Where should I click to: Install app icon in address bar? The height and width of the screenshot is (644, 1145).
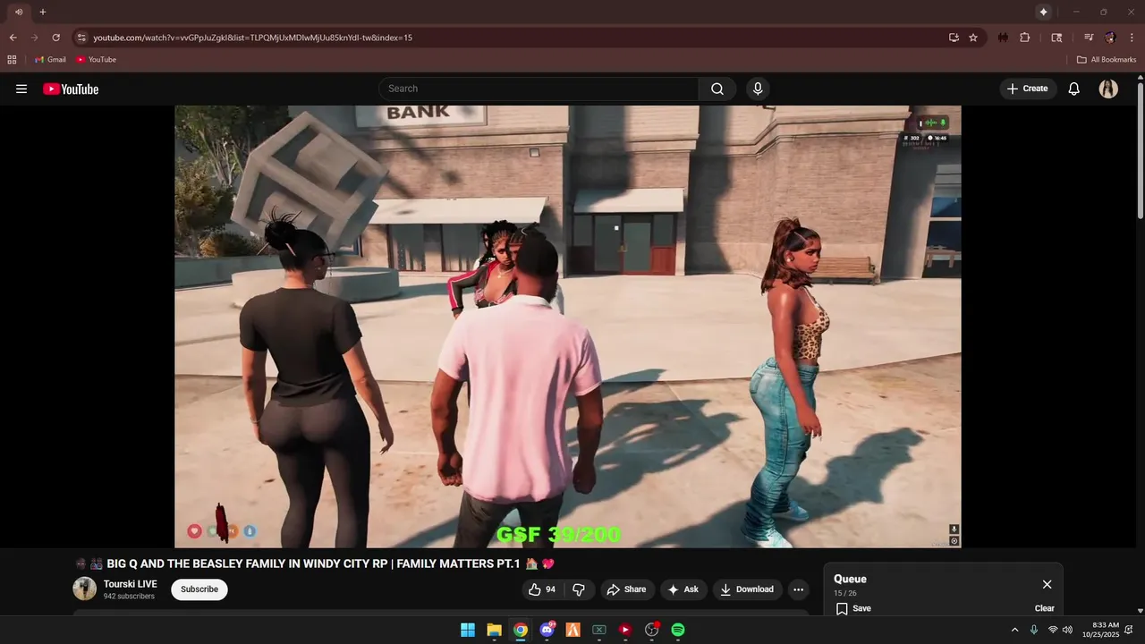tap(954, 38)
